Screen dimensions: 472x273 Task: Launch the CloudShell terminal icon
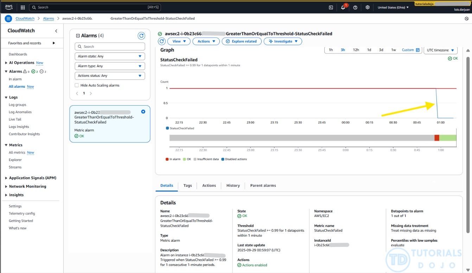pyautogui.click(x=331, y=7)
